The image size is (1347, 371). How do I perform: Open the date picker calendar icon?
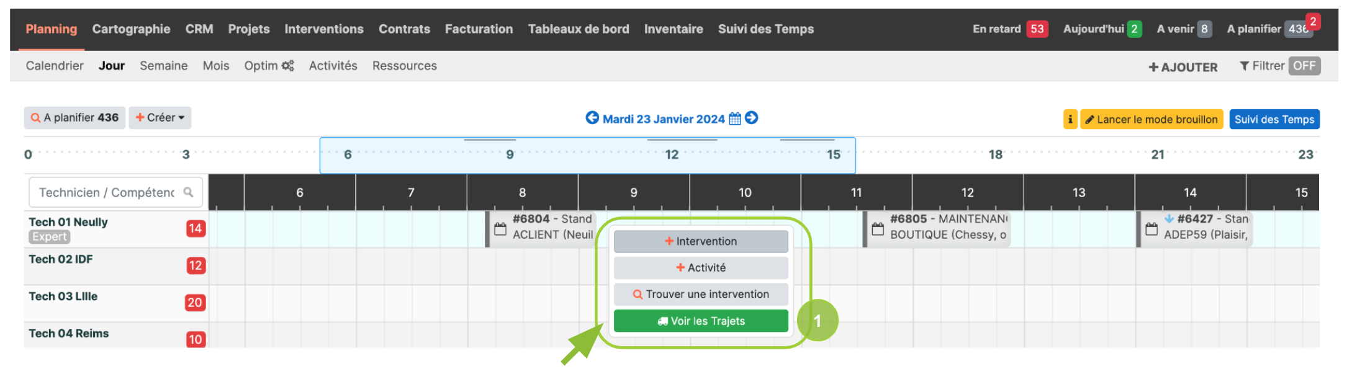point(735,118)
